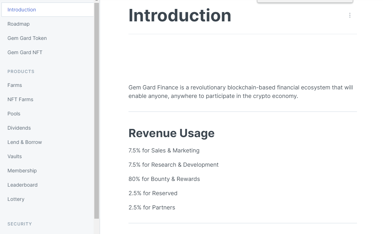Click into the search box at the top
The image size is (383, 234).
(305, 1)
